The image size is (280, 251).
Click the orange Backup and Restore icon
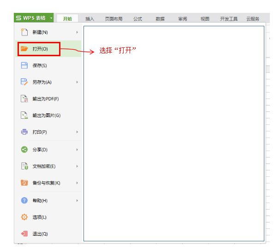point(24,183)
